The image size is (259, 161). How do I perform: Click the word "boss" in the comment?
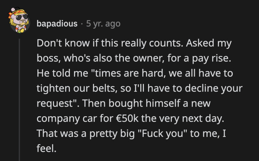click(47, 59)
